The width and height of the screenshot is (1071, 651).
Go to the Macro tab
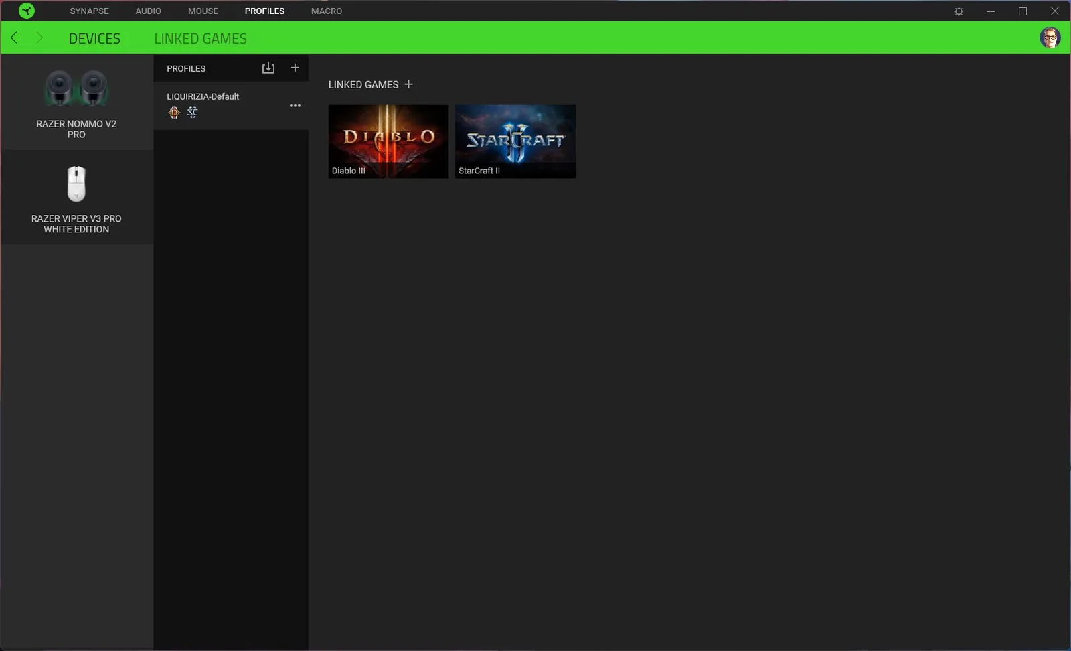(x=327, y=11)
